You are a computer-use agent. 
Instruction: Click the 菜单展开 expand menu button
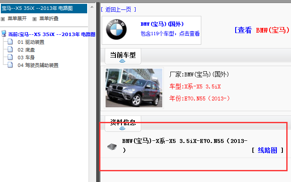point(17,18)
